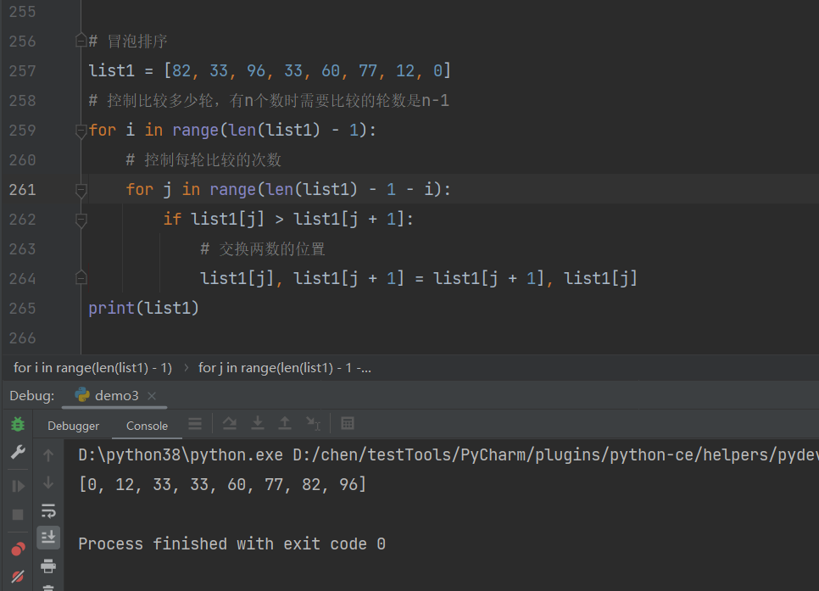Step into using the download-arrow icon
This screenshot has height=591, width=819.
(258, 423)
